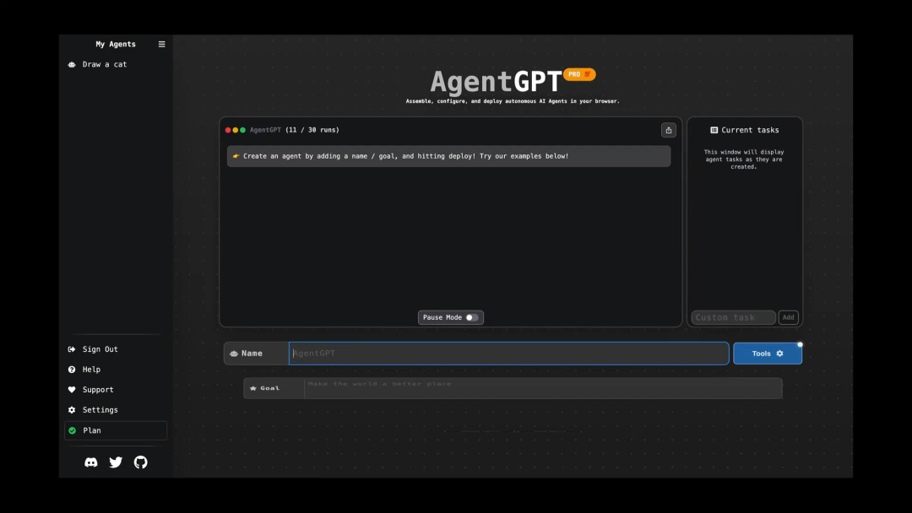Click the Goal input field
Image resolution: width=912 pixels, height=513 pixels.
[543, 388]
